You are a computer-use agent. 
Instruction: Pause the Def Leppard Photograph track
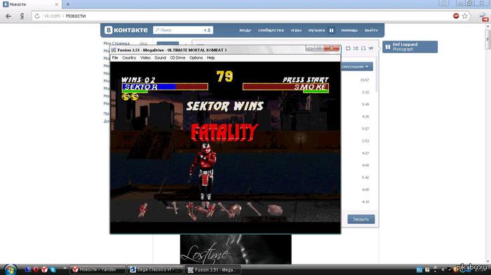pos(388,47)
